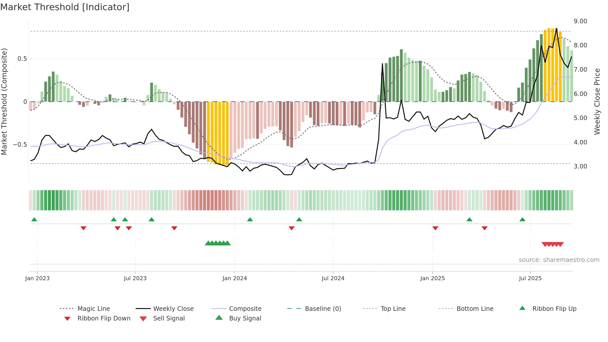608x342 pixels.
Task: Click the yellow histogram bars near late 2023
Action: point(218,133)
